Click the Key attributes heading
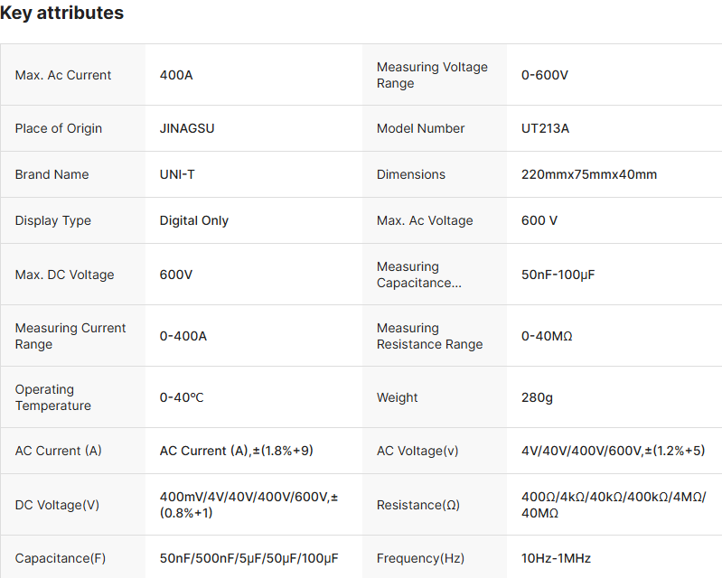 (62, 14)
